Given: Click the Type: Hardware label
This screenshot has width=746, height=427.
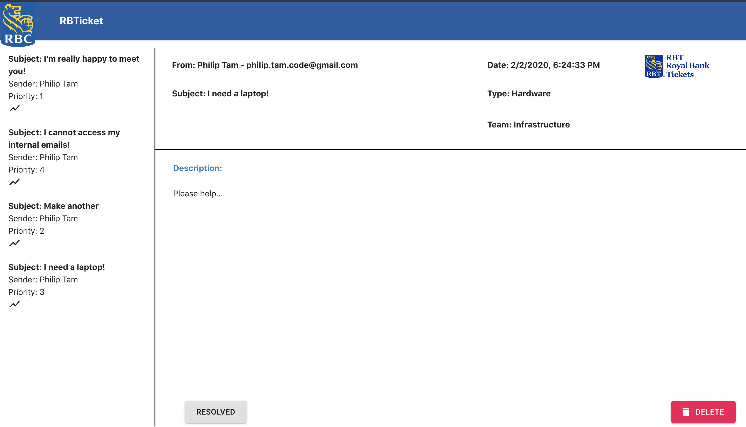Looking at the screenshot, I should [519, 94].
